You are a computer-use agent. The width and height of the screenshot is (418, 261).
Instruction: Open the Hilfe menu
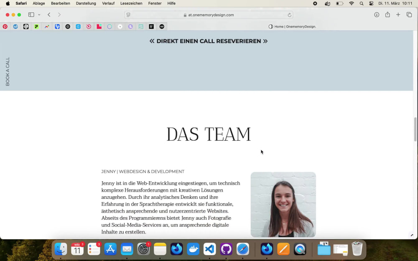click(x=171, y=3)
